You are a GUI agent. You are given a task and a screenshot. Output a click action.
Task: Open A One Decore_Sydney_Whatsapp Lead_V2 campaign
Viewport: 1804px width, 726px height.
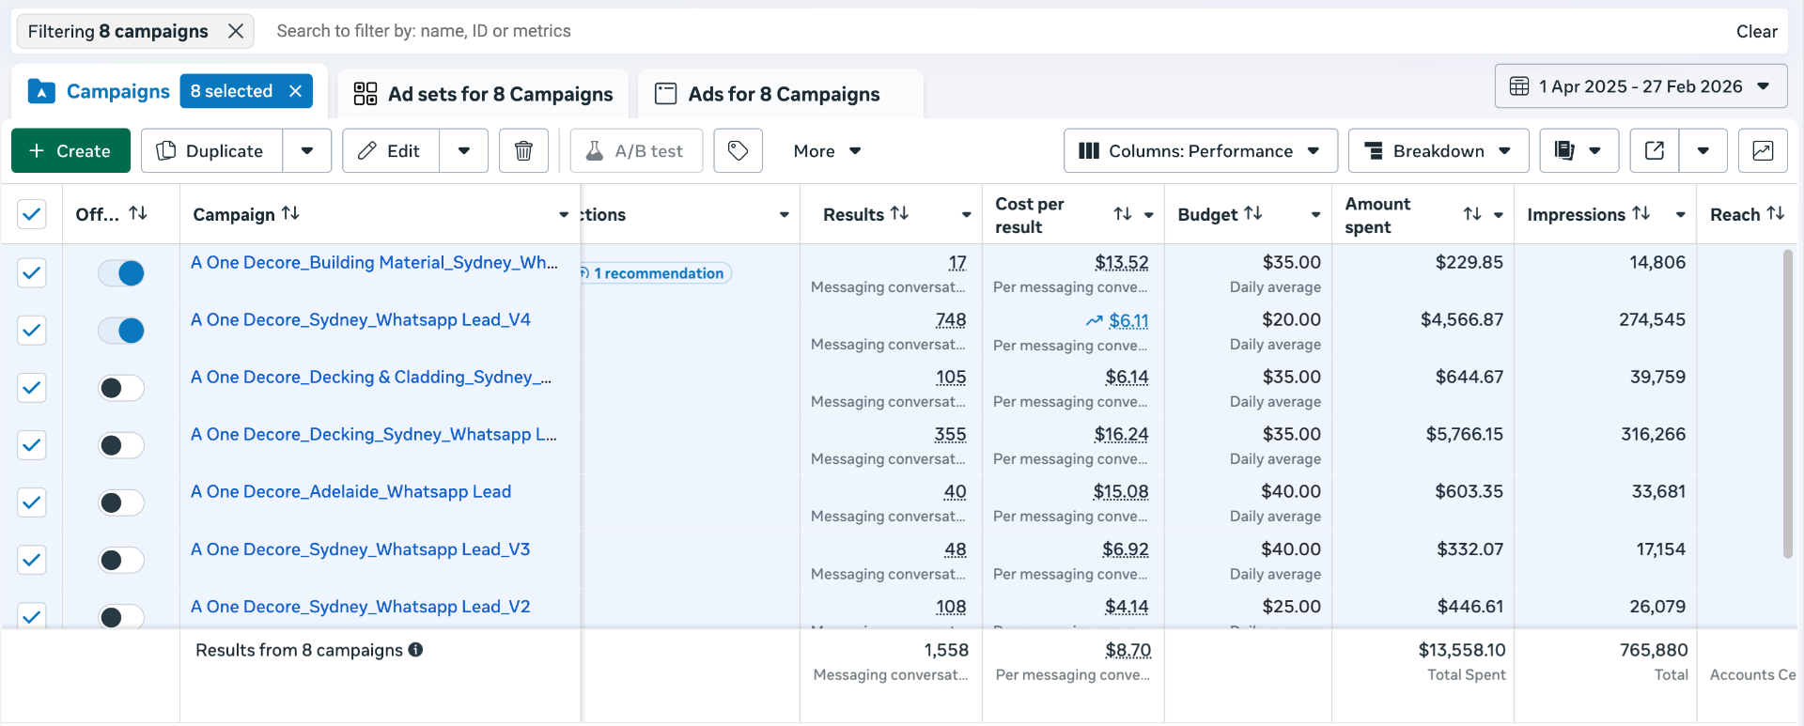pos(360,607)
